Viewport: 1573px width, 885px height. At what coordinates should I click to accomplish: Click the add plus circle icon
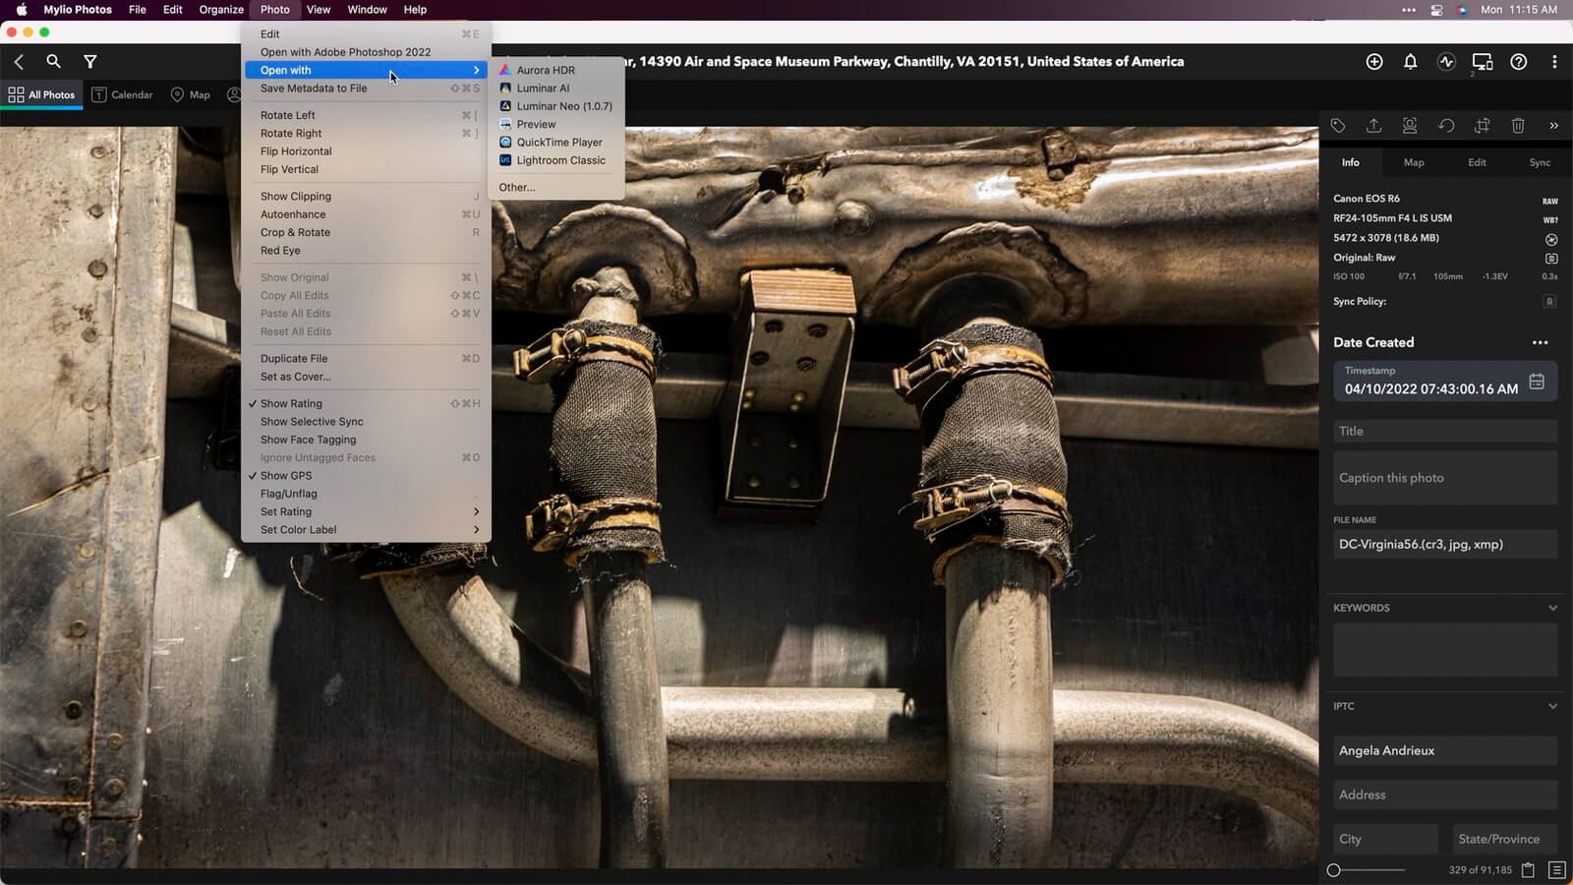tap(1374, 62)
